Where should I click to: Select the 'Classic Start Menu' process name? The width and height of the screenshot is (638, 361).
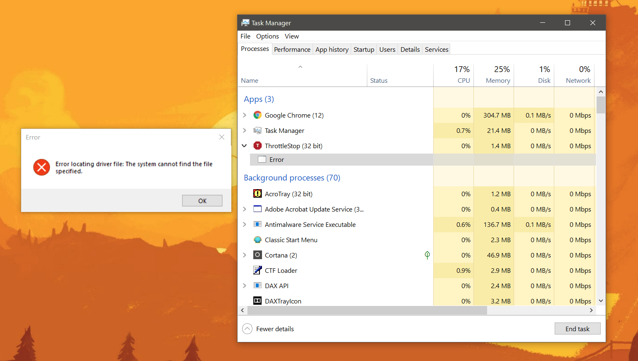point(291,240)
